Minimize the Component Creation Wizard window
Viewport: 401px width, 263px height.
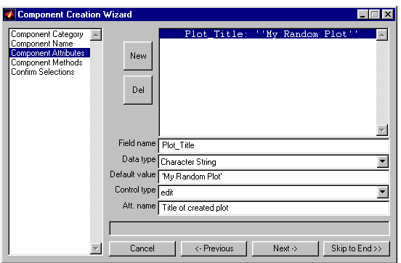point(362,15)
